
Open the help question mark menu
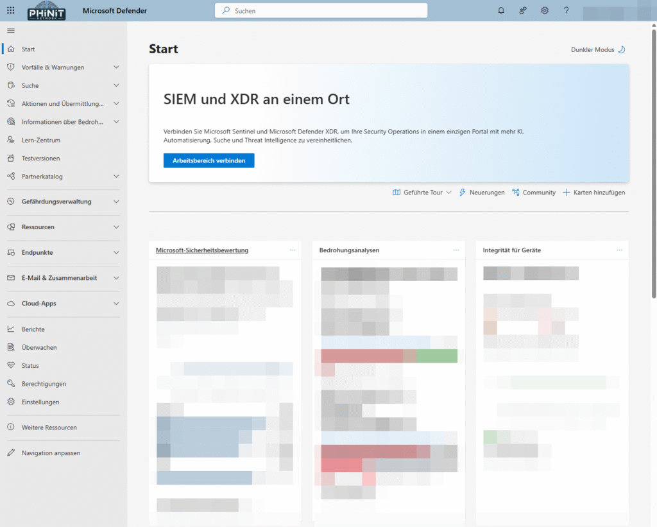pyautogui.click(x=566, y=10)
